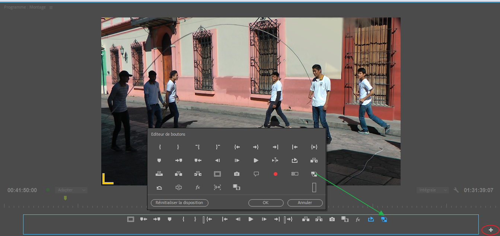Click the Lift icon in the transport bar
500x236 pixels.
tap(306, 219)
